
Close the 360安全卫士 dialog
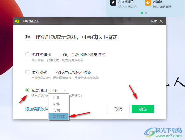point(161,21)
